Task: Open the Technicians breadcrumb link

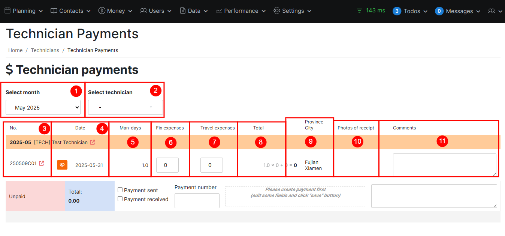Action: click(x=45, y=50)
